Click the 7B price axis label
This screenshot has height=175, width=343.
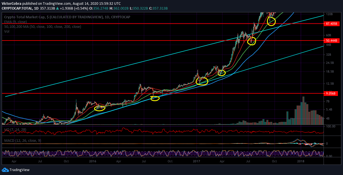[x=328, y=101]
